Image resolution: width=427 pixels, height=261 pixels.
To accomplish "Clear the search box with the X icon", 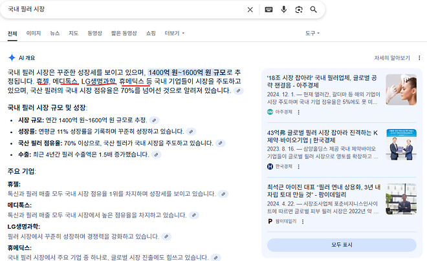I will (x=250, y=10).
